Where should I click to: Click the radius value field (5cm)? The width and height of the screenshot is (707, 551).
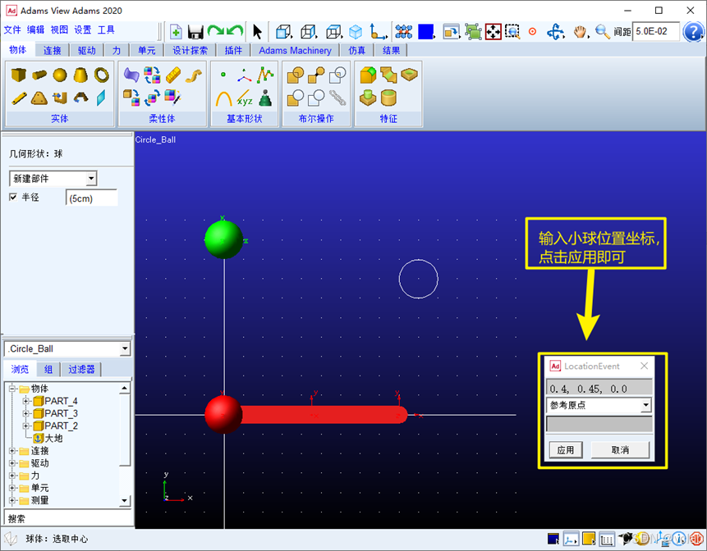tap(92, 198)
